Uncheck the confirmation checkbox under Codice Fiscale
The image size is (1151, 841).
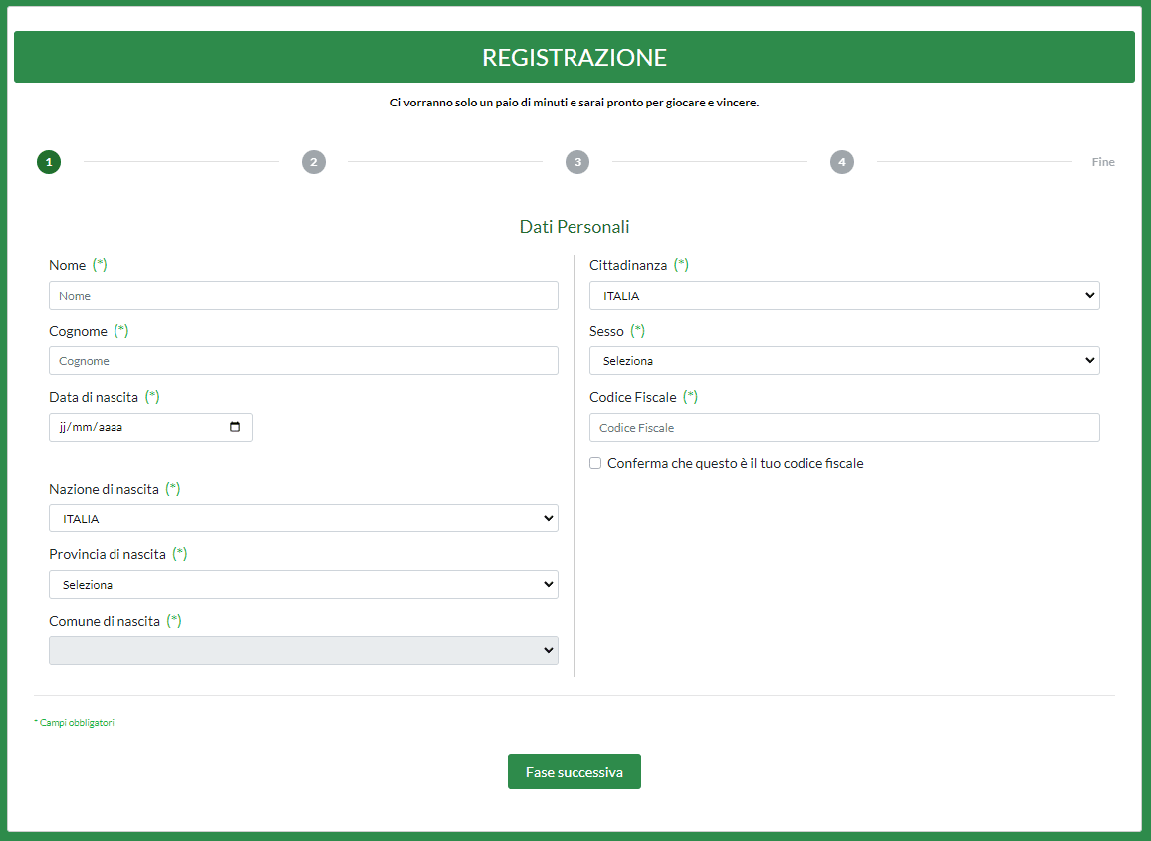595,462
